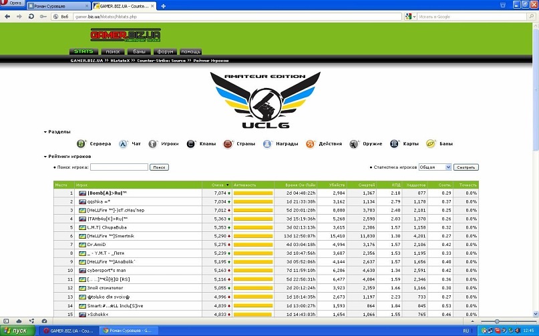Screen dimensions: 539x336
Task: Switch to GAMER.BIZ.UA taskbar window
Action: click(x=68, y=331)
